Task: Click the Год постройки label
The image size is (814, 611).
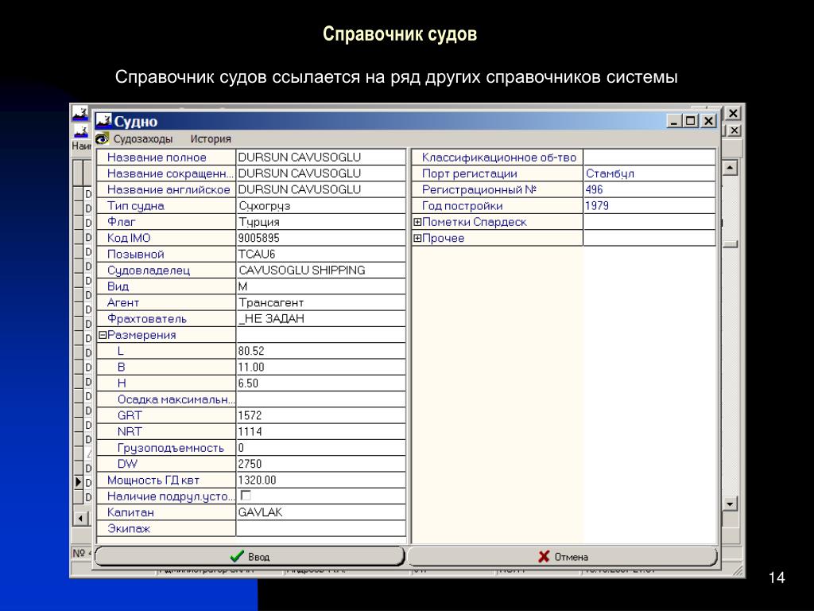Action: pos(462,206)
